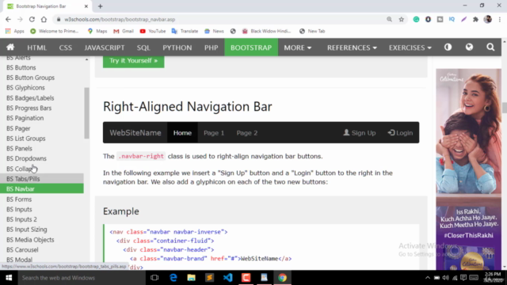The width and height of the screenshot is (507, 285).
Task: Expand the MORE dropdown
Action: click(x=298, y=47)
